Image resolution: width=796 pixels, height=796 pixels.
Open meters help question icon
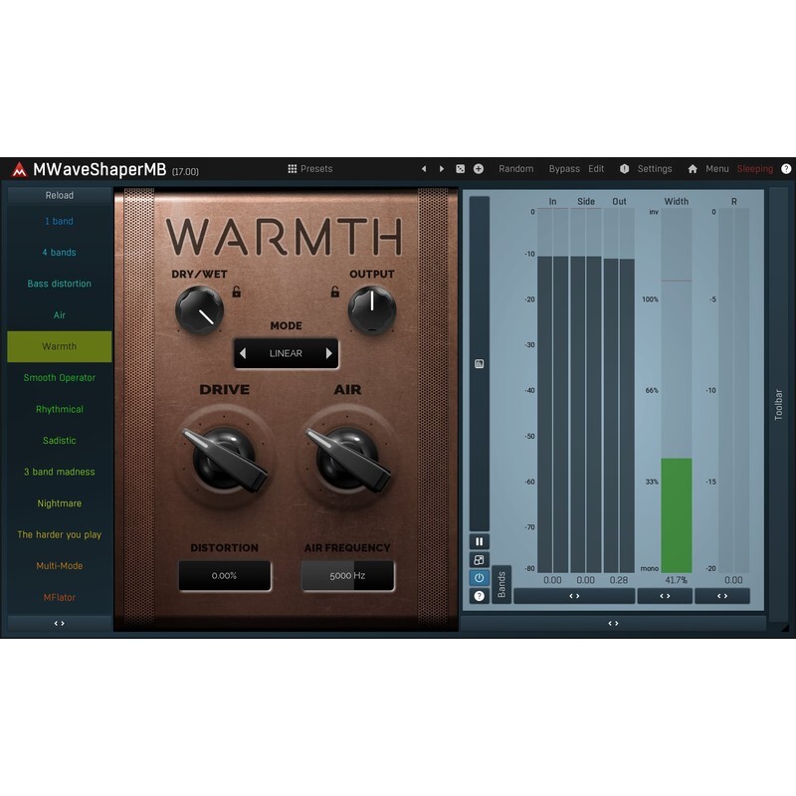pyautogui.click(x=480, y=596)
